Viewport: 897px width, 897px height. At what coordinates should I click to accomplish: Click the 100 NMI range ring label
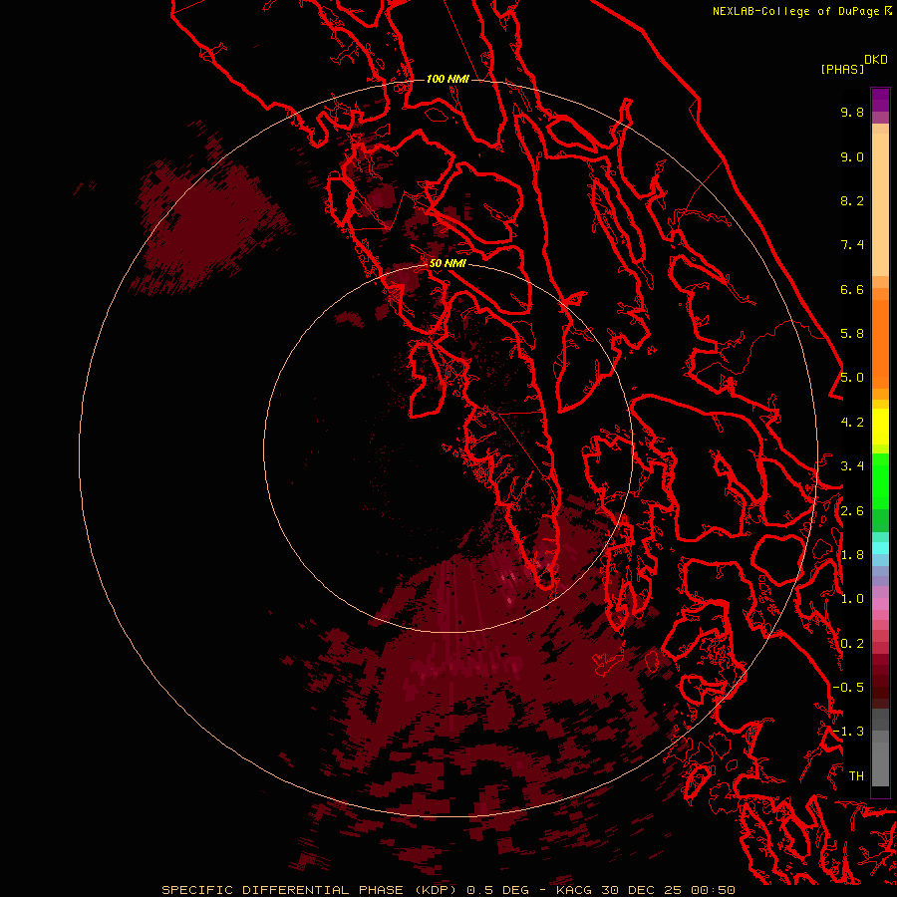tap(448, 79)
